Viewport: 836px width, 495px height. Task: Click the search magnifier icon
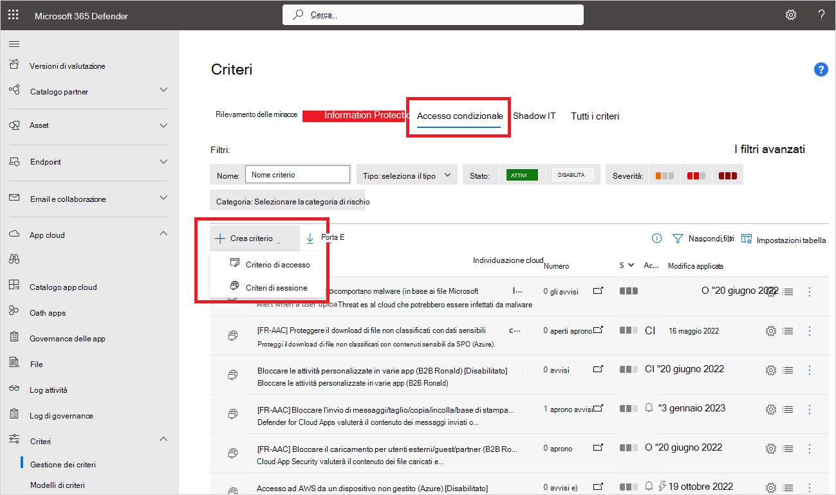(298, 15)
